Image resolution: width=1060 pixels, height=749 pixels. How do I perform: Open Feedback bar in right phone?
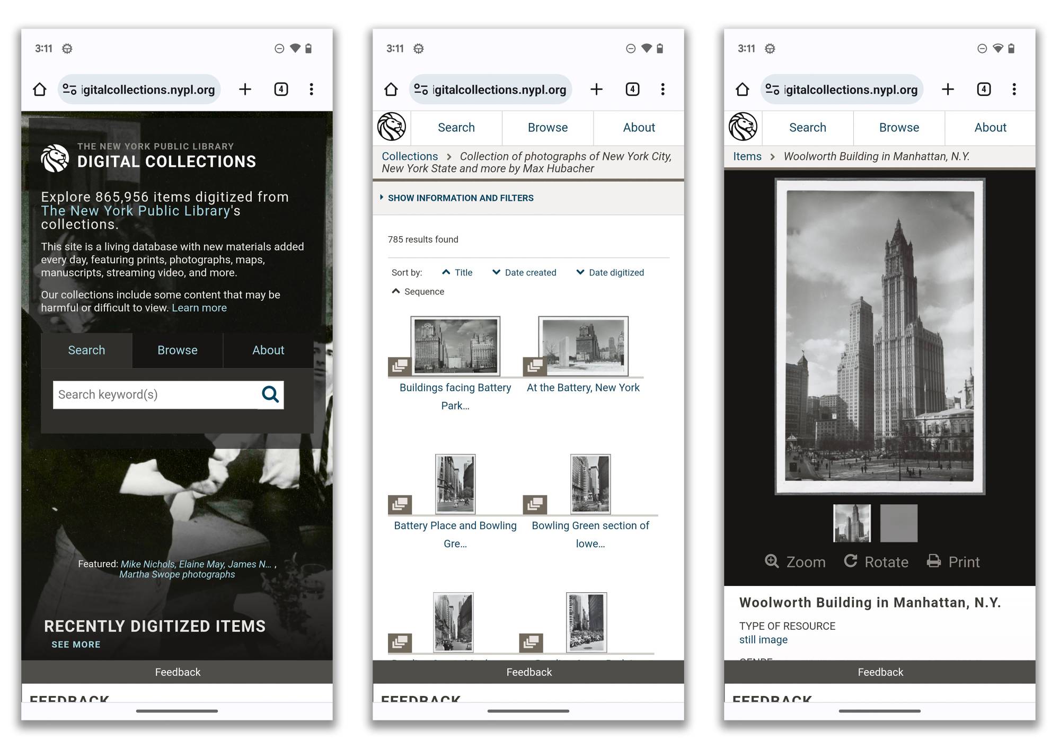[880, 672]
